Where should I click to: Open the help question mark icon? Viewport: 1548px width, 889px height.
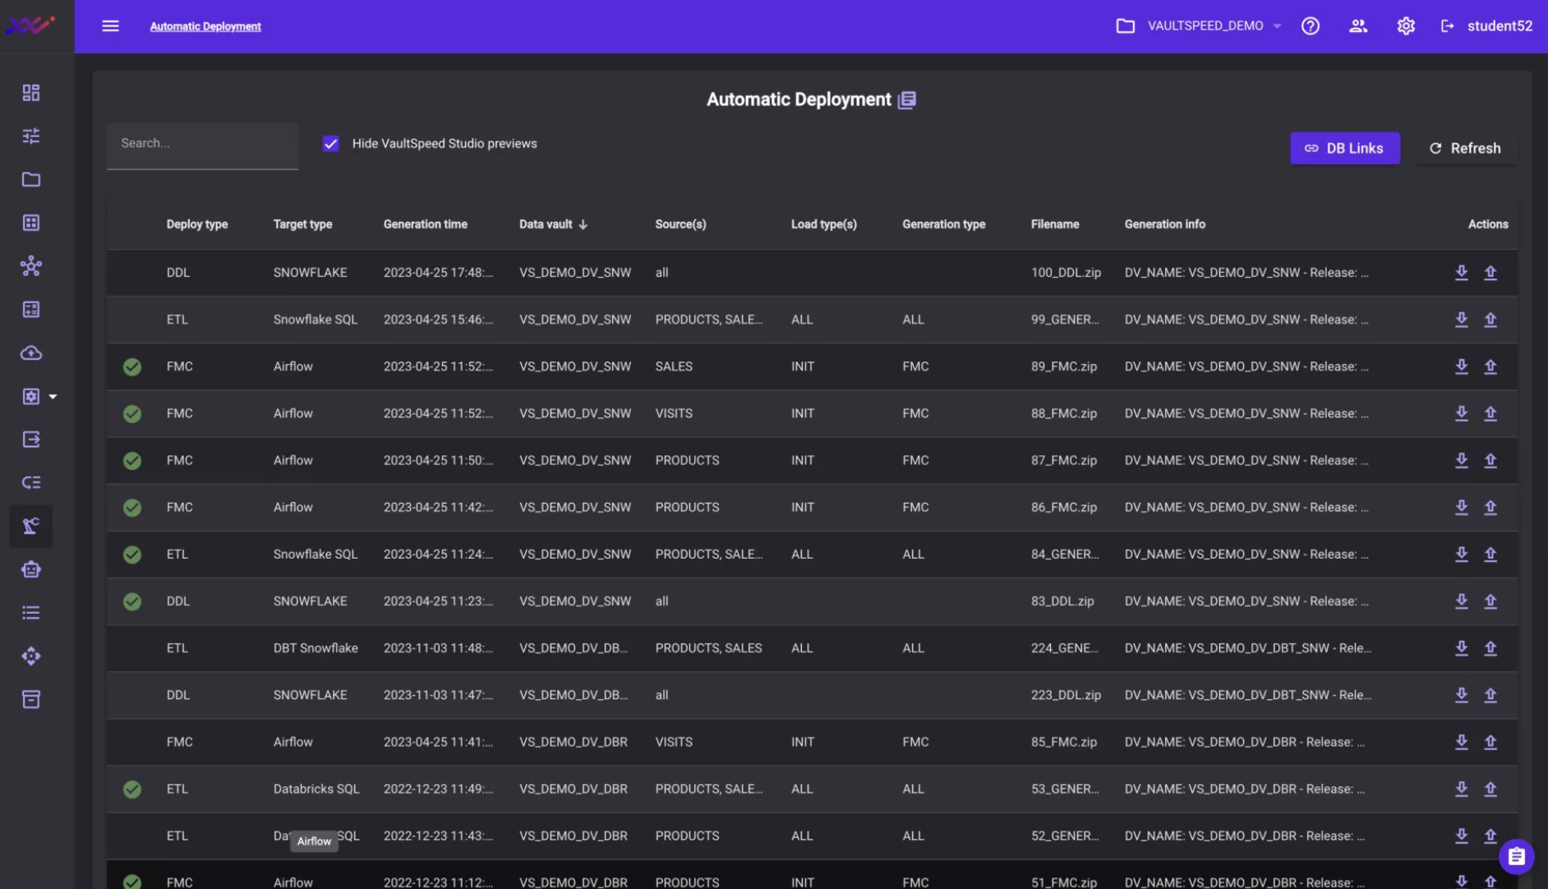1310,26
